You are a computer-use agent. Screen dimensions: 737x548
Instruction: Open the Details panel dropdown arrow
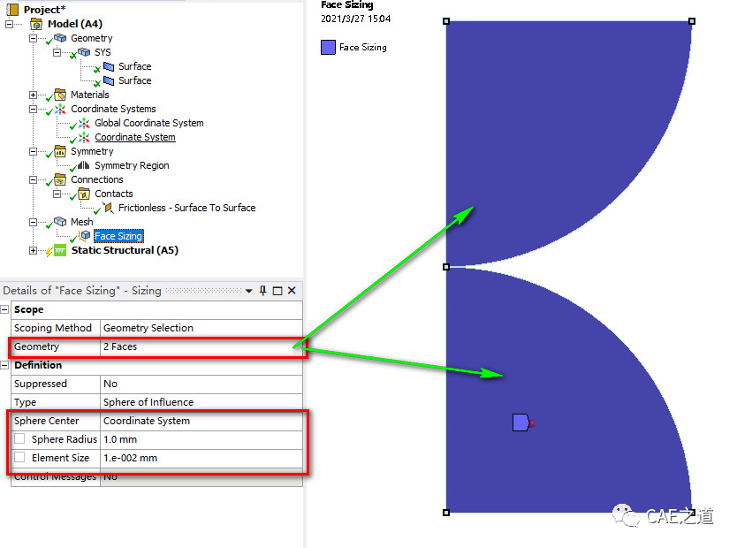(x=248, y=291)
